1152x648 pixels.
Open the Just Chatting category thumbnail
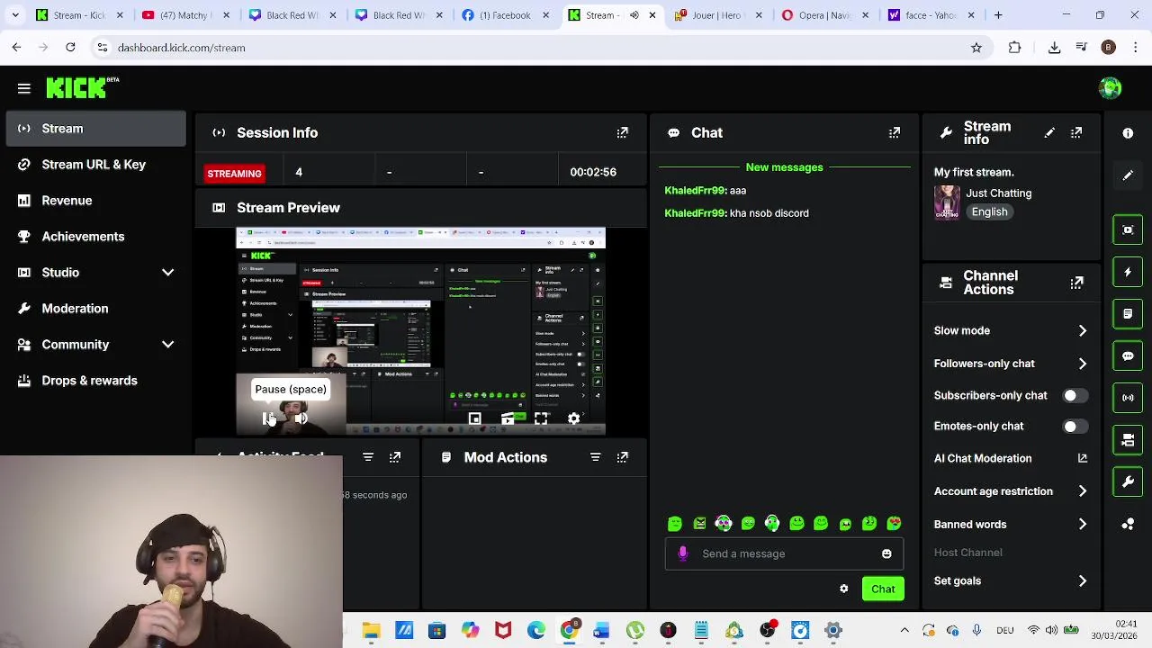point(947,202)
